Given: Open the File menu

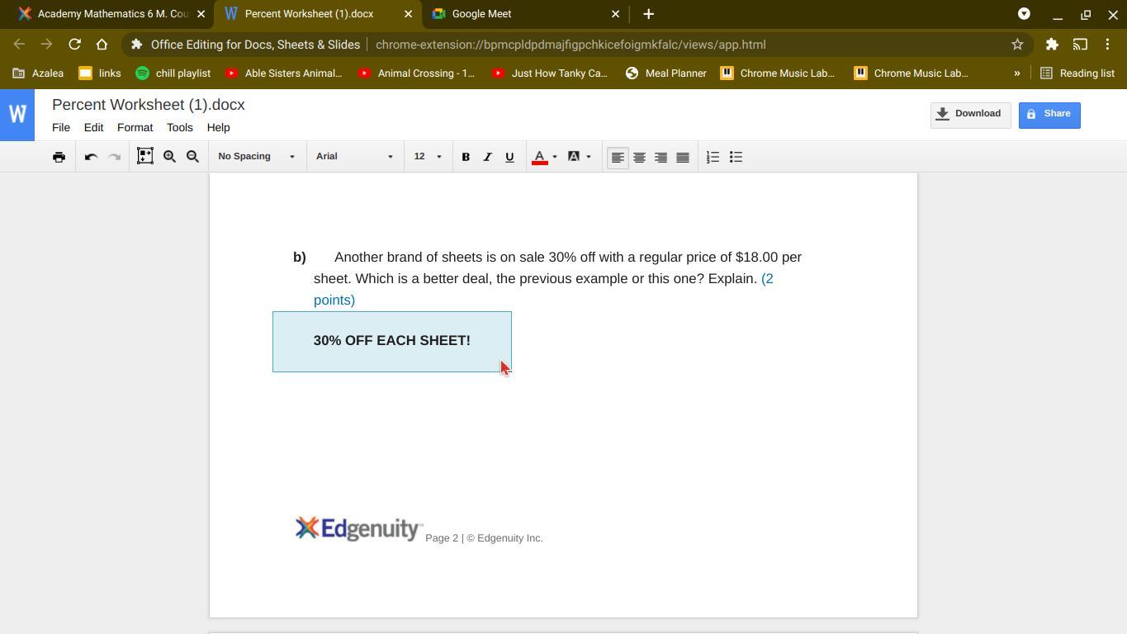Looking at the screenshot, I should click(x=61, y=128).
